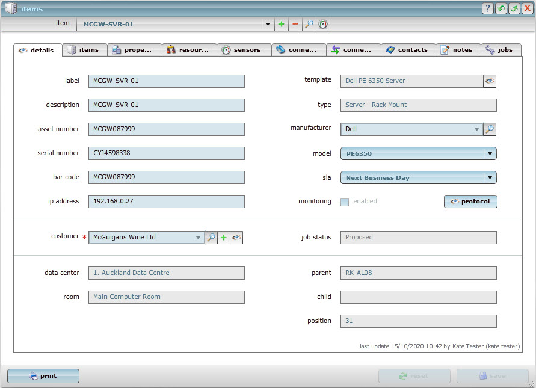Image resolution: width=536 pixels, height=388 pixels.
Task: View template details via eye icon
Action: coord(490,81)
